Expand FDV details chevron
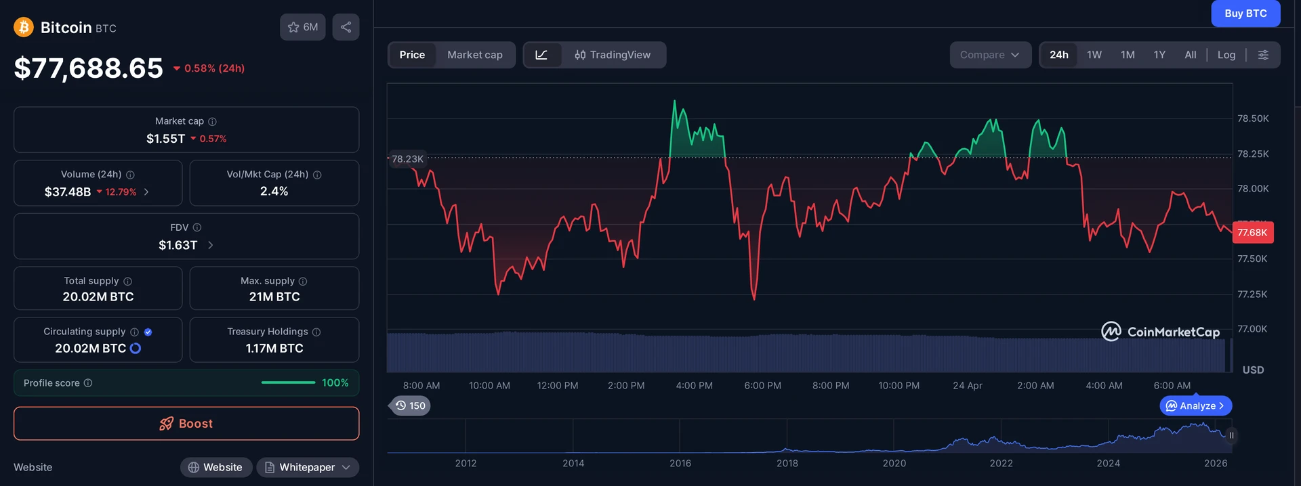This screenshot has height=486, width=1301. [x=211, y=245]
